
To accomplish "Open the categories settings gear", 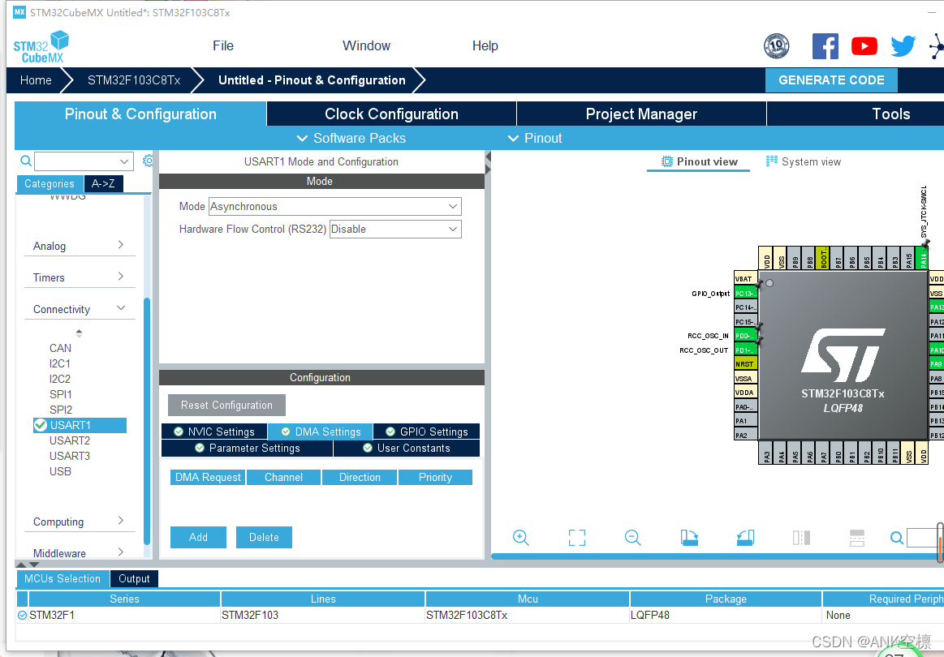I will tap(148, 161).
